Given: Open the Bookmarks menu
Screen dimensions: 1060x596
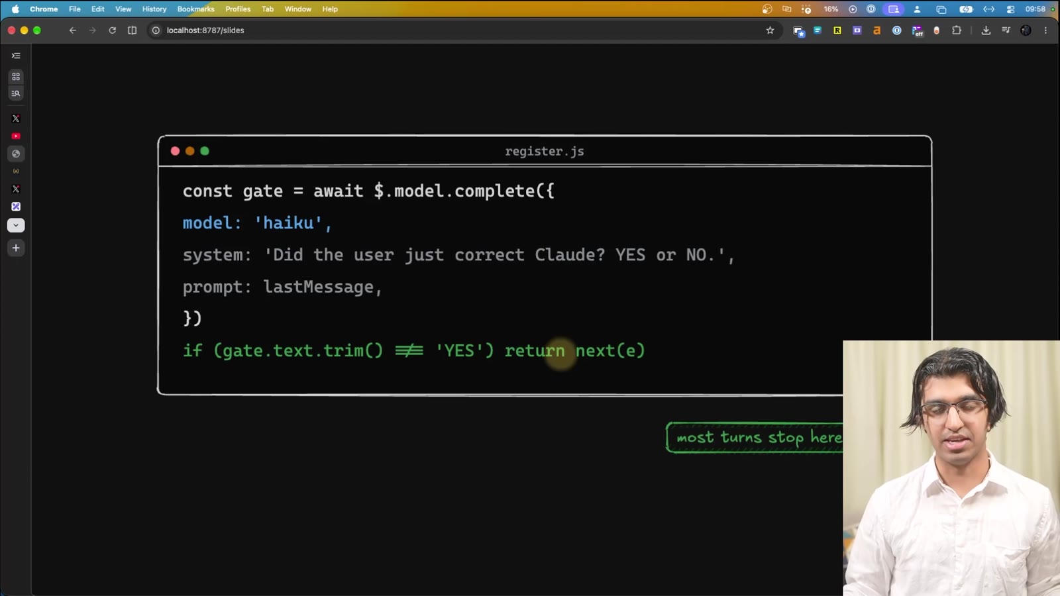Looking at the screenshot, I should pos(196,9).
